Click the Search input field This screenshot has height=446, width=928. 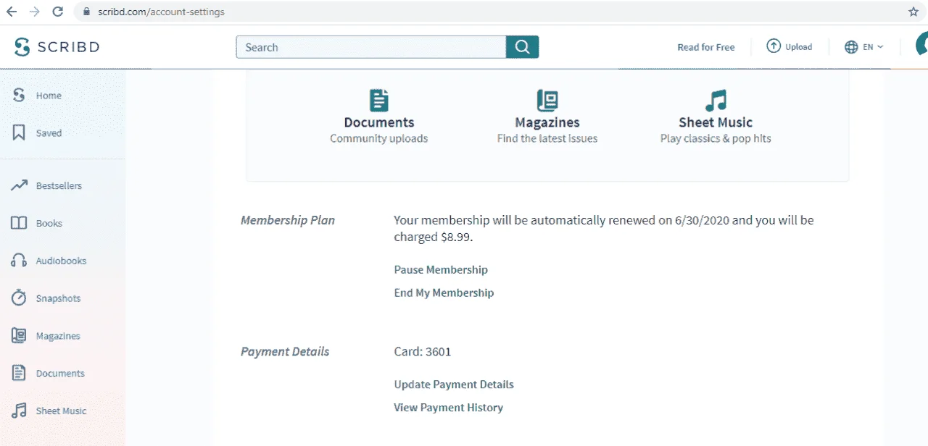click(371, 47)
